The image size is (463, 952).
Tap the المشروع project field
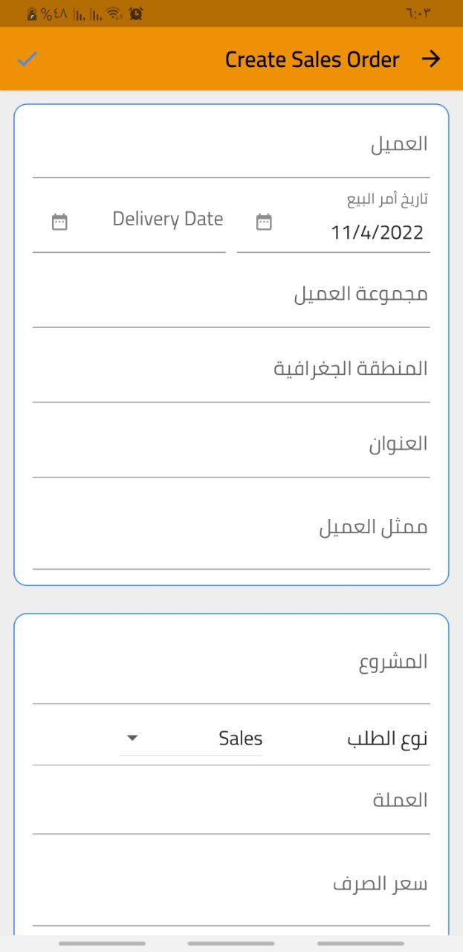[x=231, y=663]
